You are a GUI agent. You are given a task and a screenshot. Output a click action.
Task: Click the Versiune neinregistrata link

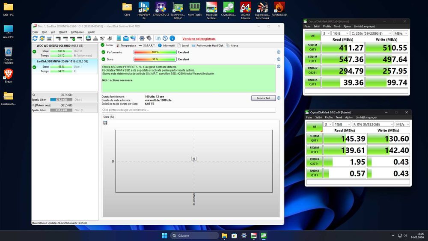click(x=199, y=39)
